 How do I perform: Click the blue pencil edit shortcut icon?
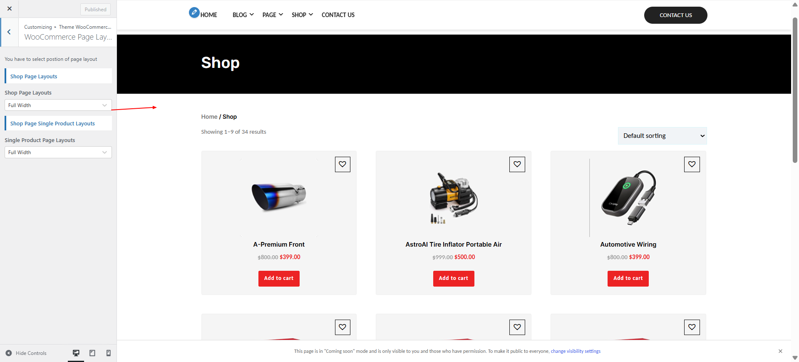(194, 12)
